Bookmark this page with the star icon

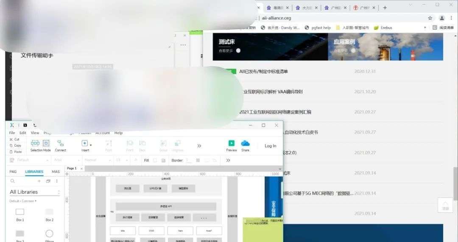430,18
